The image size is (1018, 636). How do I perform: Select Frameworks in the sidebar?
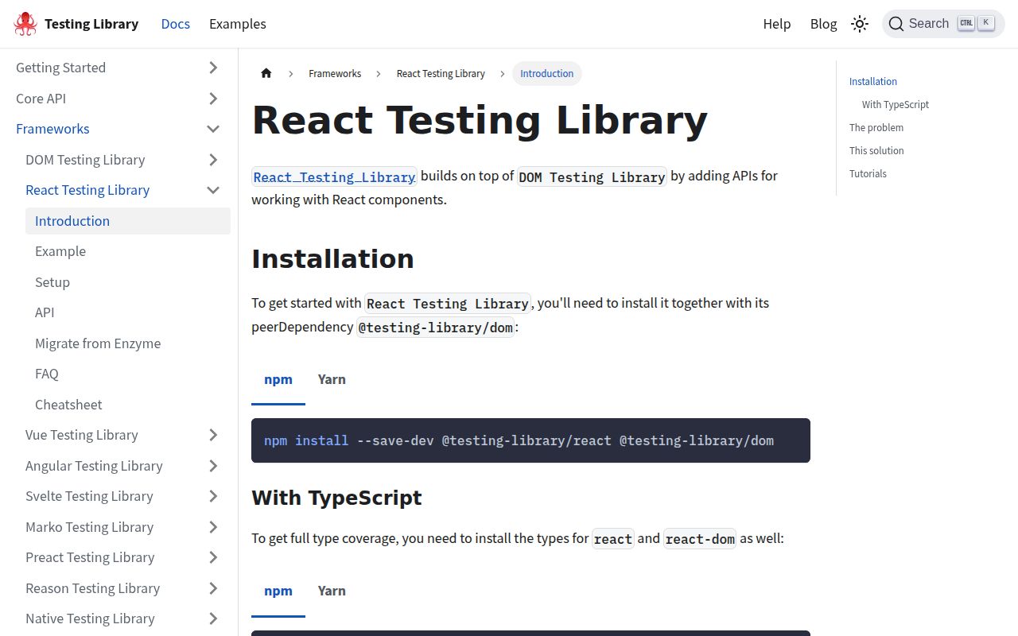[52, 129]
